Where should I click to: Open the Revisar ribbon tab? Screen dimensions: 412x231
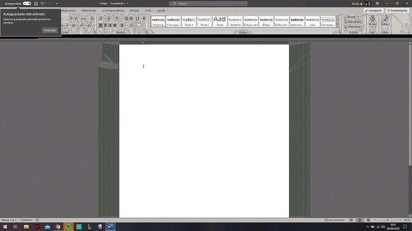coord(134,10)
